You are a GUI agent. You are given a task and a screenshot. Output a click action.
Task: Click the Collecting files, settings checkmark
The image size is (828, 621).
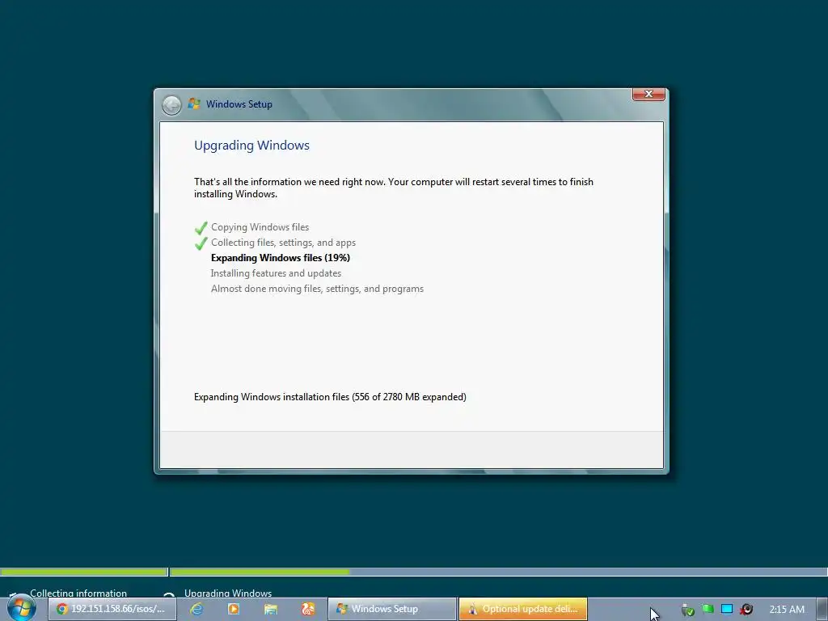pyautogui.click(x=201, y=243)
